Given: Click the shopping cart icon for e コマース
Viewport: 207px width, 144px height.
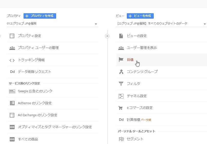Looking at the screenshot, I should tap(121, 108).
